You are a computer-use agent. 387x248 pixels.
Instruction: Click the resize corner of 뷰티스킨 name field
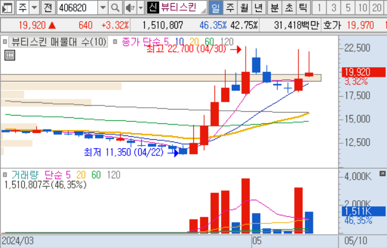click(x=203, y=11)
